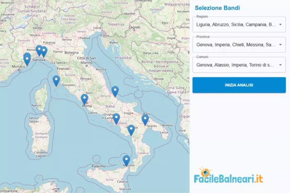
Task: Click the Regioni selection field text
Action: coord(236,24)
